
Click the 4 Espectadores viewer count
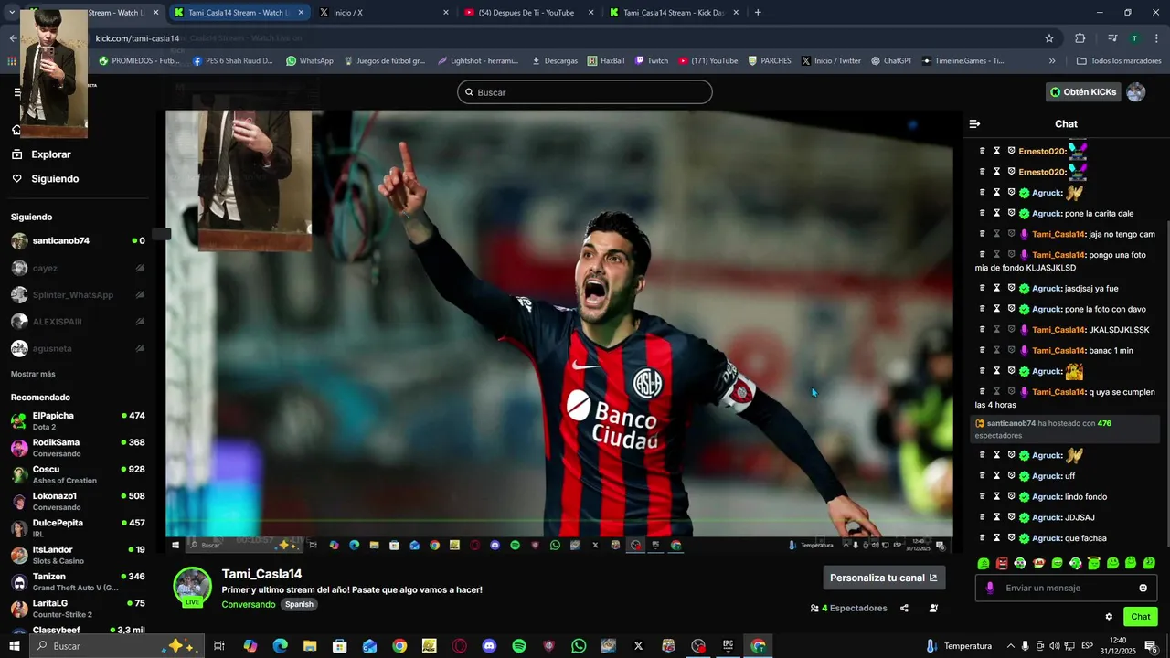[849, 608]
